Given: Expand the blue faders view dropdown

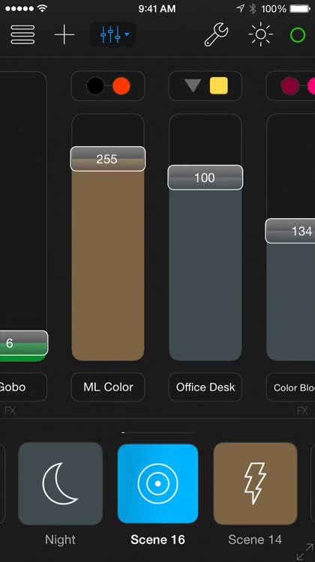Looking at the screenshot, I should tap(113, 34).
